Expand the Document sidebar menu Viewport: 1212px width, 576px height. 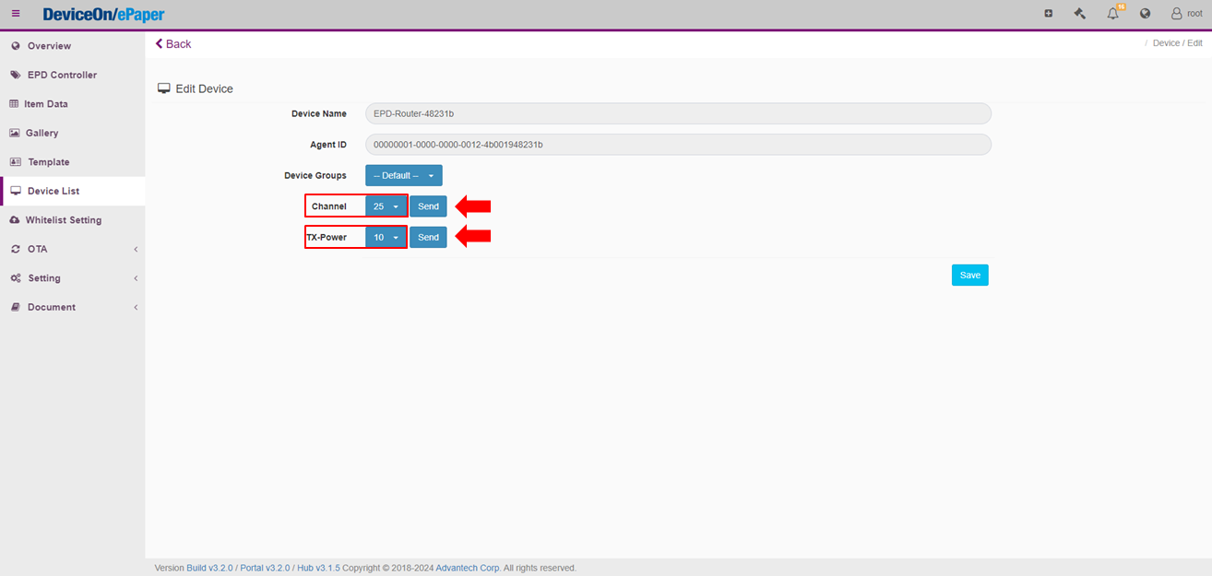(x=72, y=307)
